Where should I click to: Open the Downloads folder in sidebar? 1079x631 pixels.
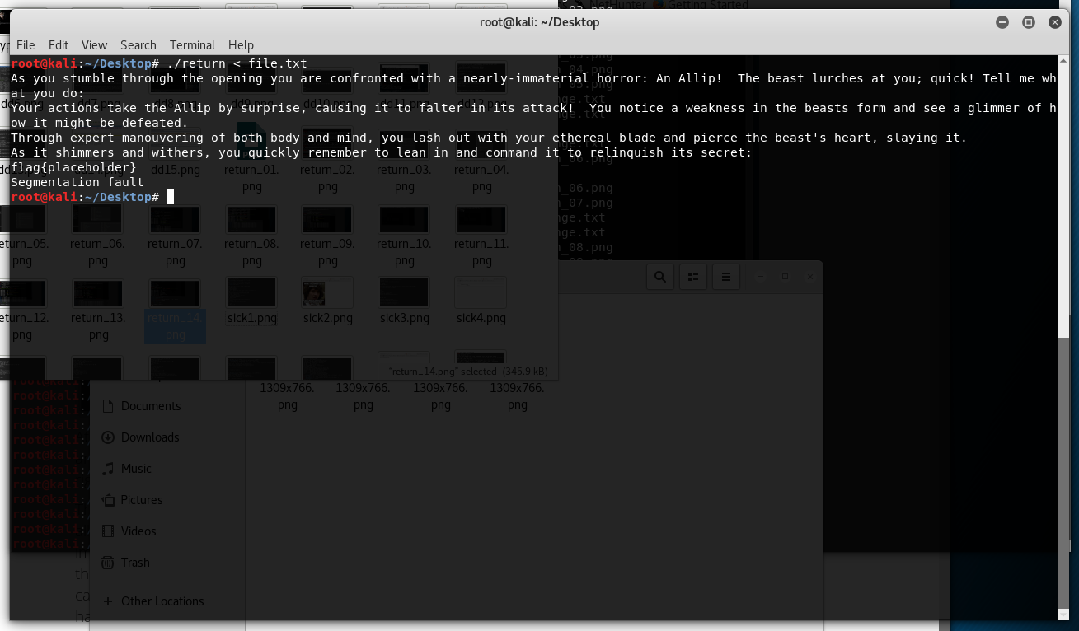click(149, 437)
